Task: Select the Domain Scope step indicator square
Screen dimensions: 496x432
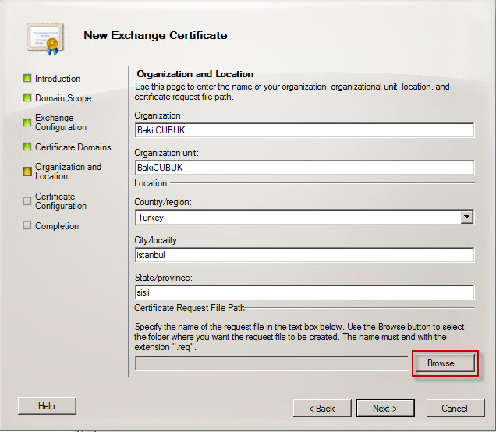Action: [x=27, y=97]
